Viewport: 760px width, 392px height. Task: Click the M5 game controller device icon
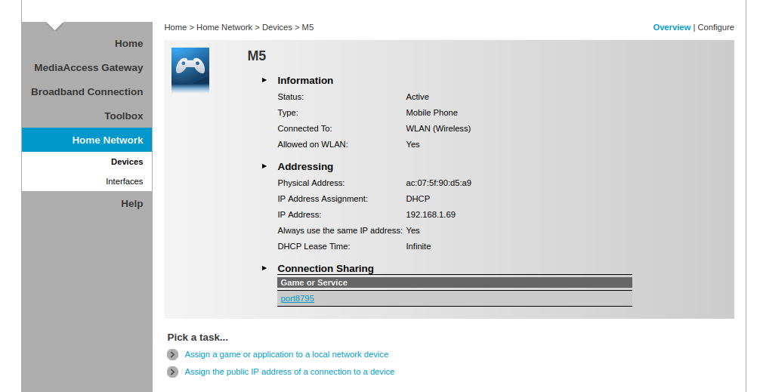(190, 69)
